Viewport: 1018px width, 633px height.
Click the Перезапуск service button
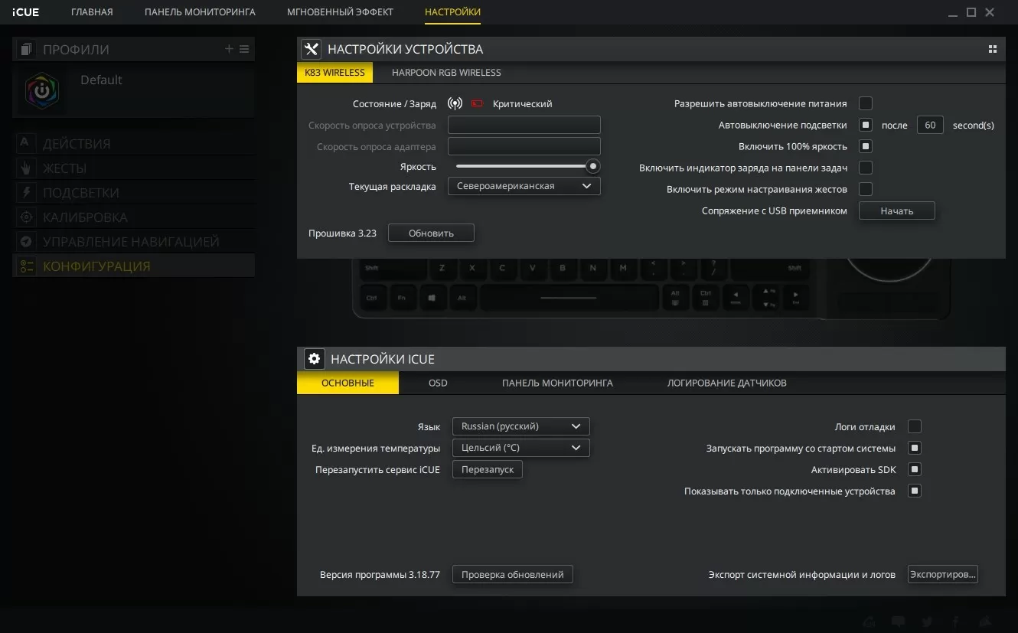pyautogui.click(x=488, y=469)
